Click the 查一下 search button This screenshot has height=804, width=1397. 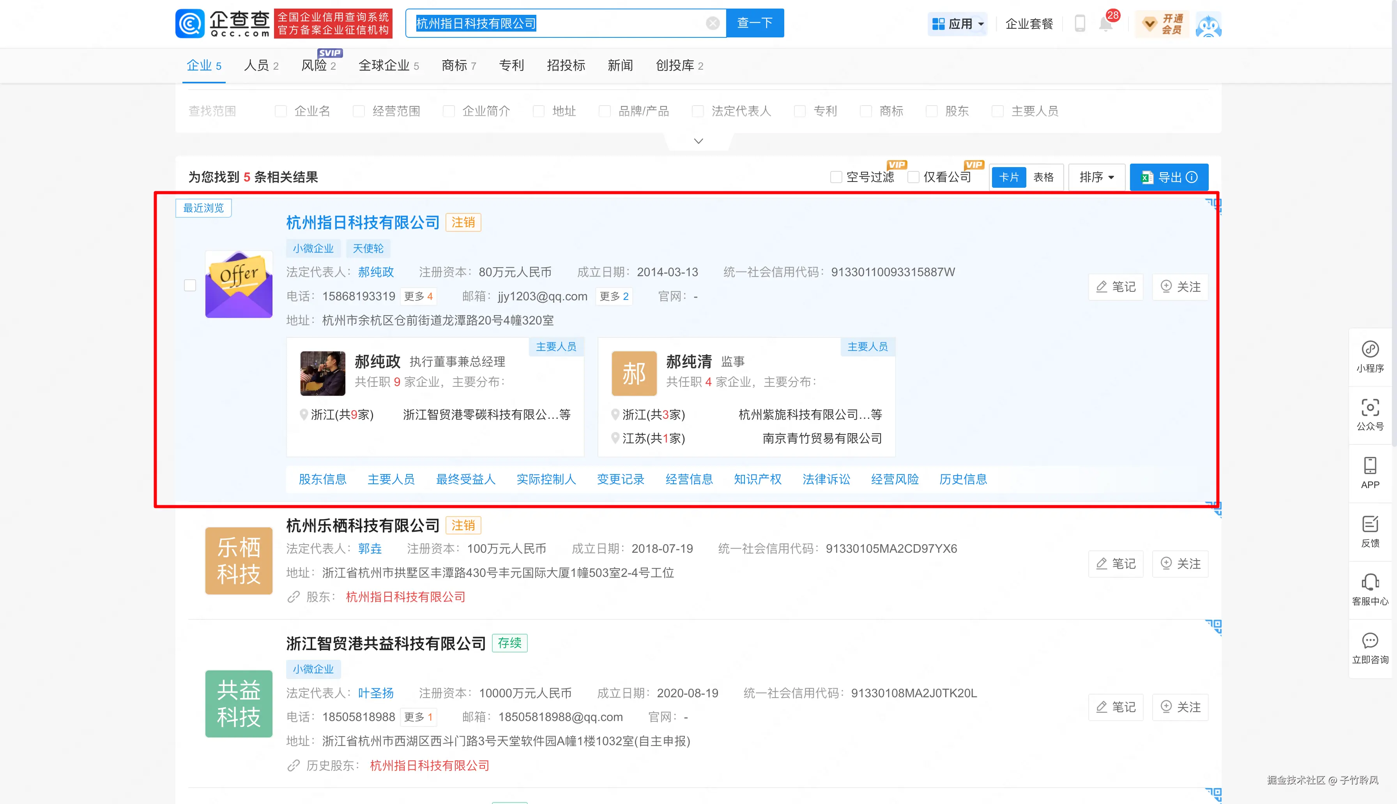click(755, 23)
